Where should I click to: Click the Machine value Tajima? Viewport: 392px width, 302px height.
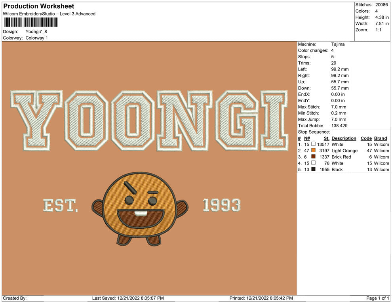tap(338, 44)
